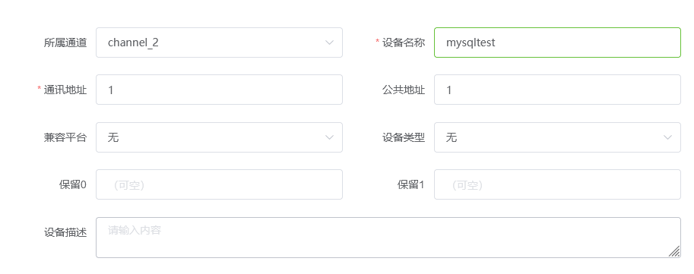The height and width of the screenshot is (274, 694).
Task: Click into the 公共地址 input field
Action: point(557,90)
